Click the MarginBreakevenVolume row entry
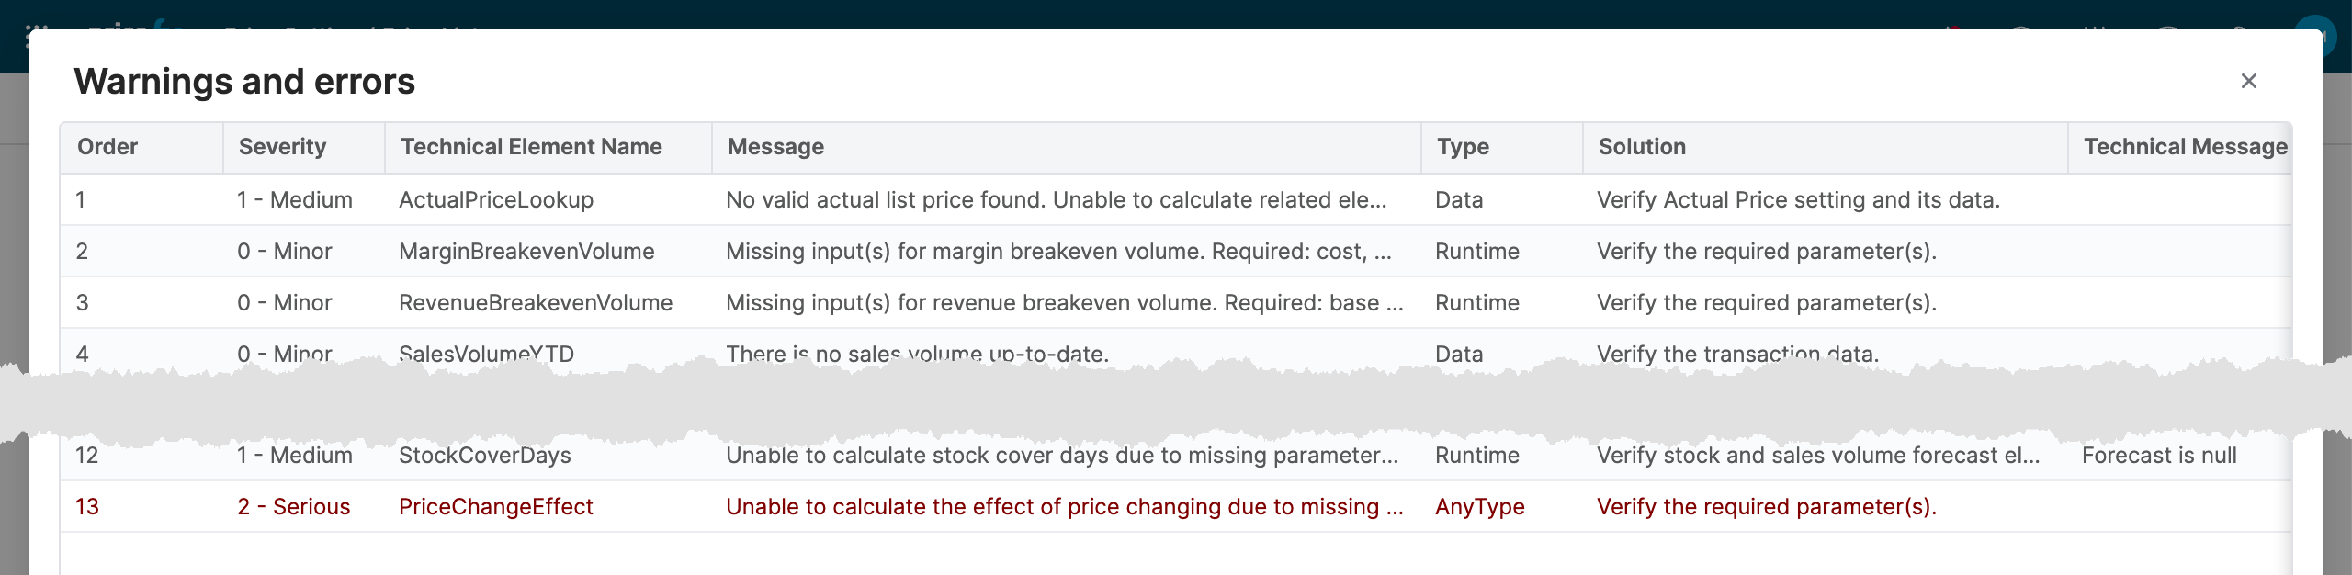This screenshot has height=575, width=2352. (x=526, y=252)
